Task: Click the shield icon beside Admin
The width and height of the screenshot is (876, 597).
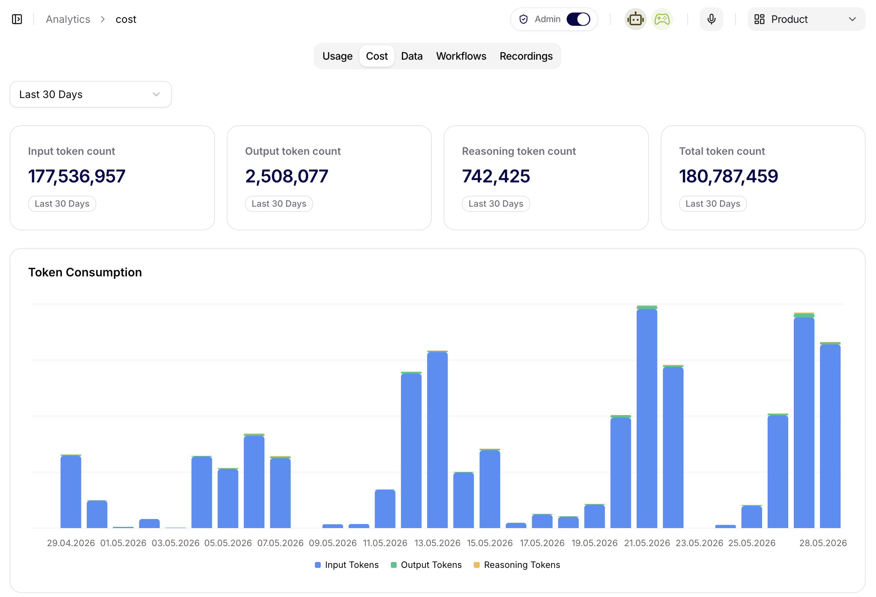Action: click(524, 19)
